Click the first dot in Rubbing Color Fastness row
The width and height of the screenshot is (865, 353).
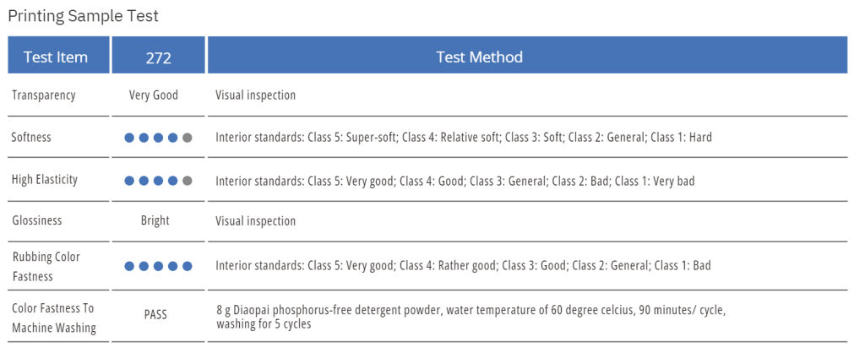click(129, 266)
